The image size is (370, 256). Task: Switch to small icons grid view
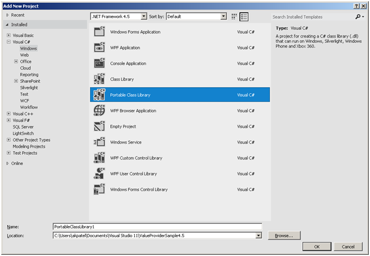tap(234, 16)
